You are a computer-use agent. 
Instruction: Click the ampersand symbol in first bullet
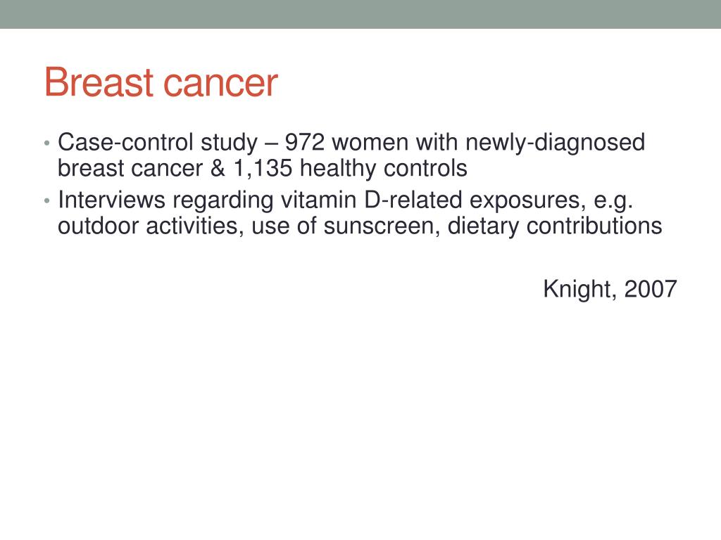(x=218, y=169)
